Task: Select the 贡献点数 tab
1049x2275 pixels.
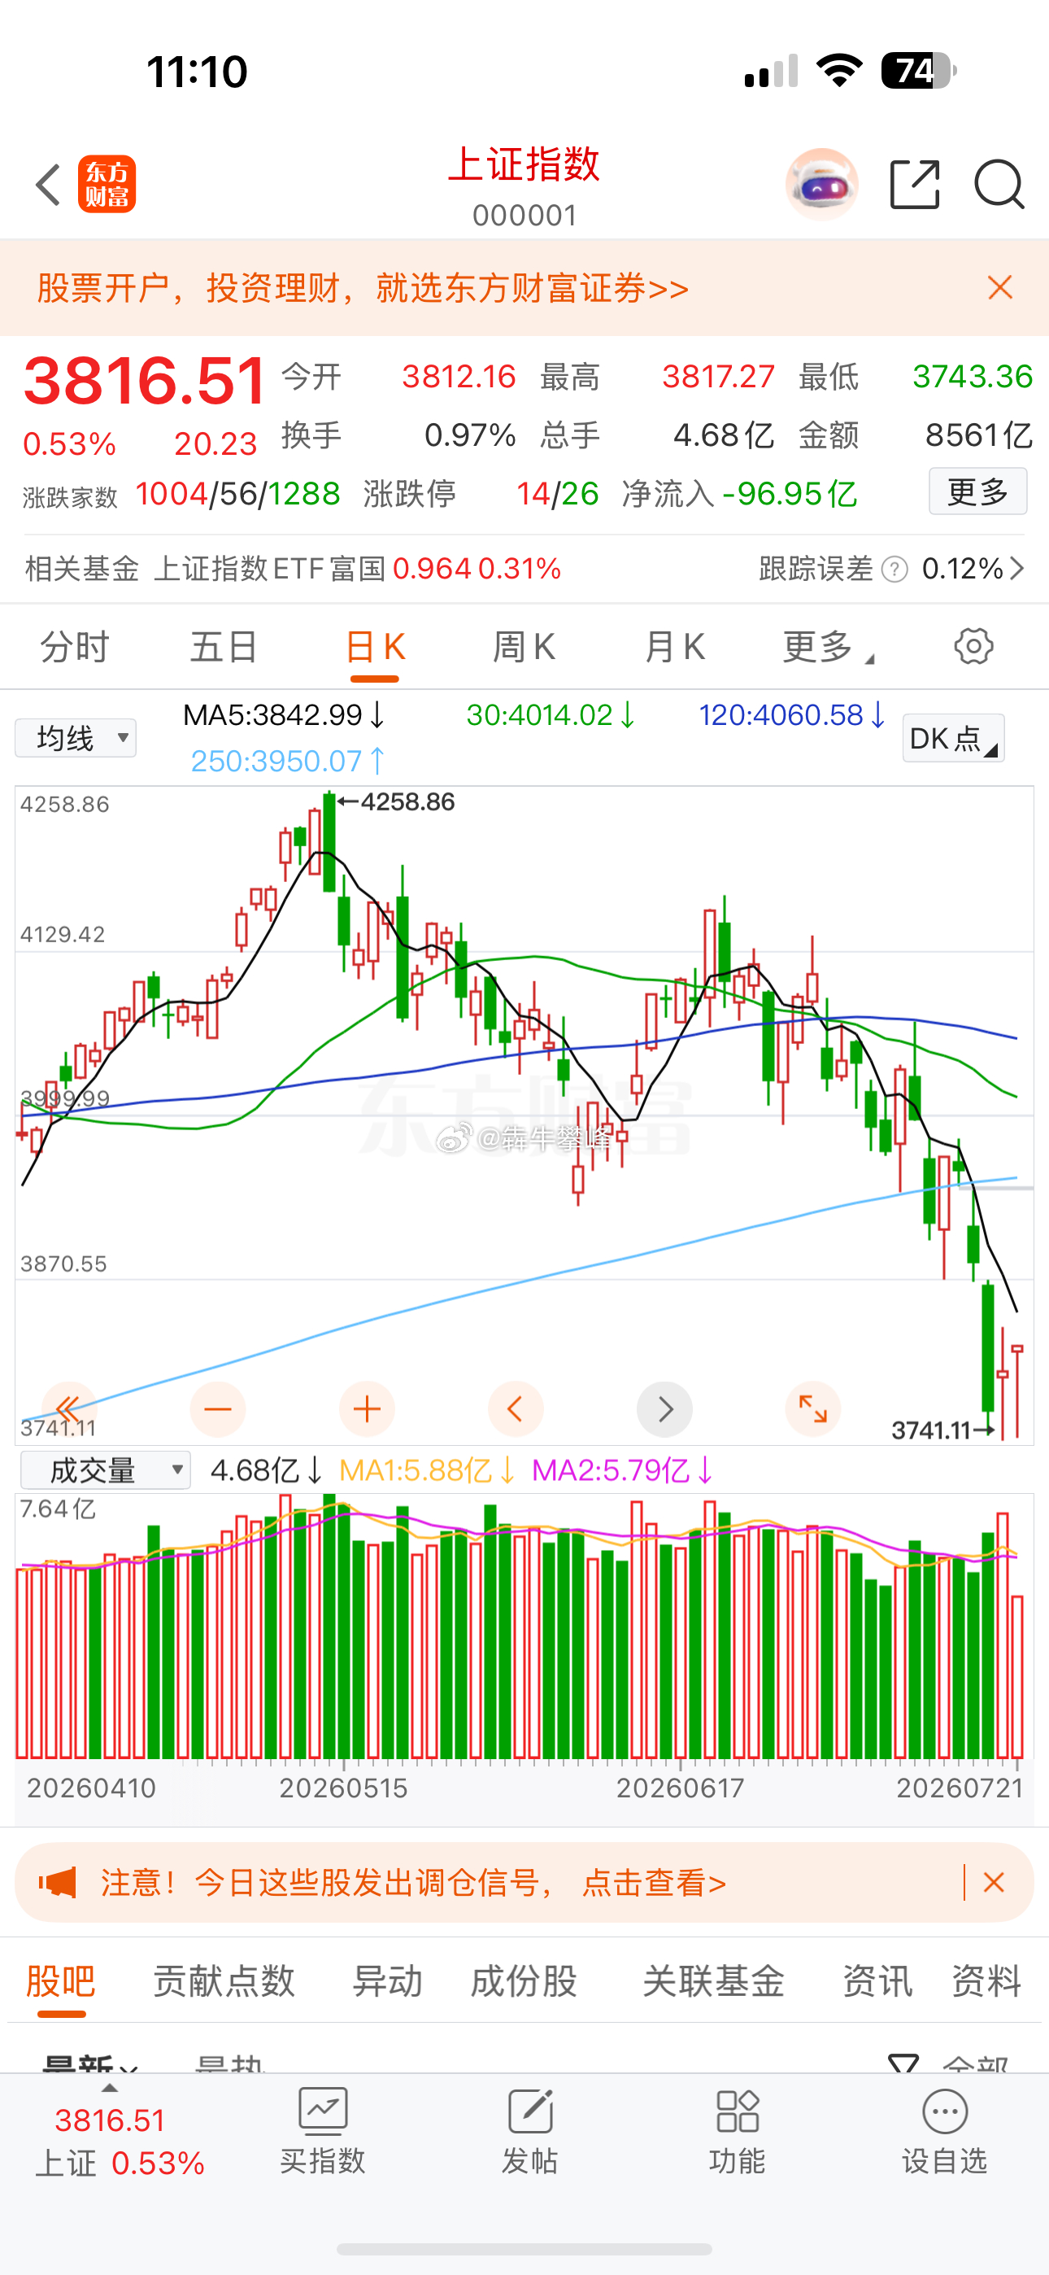Action: [224, 1981]
